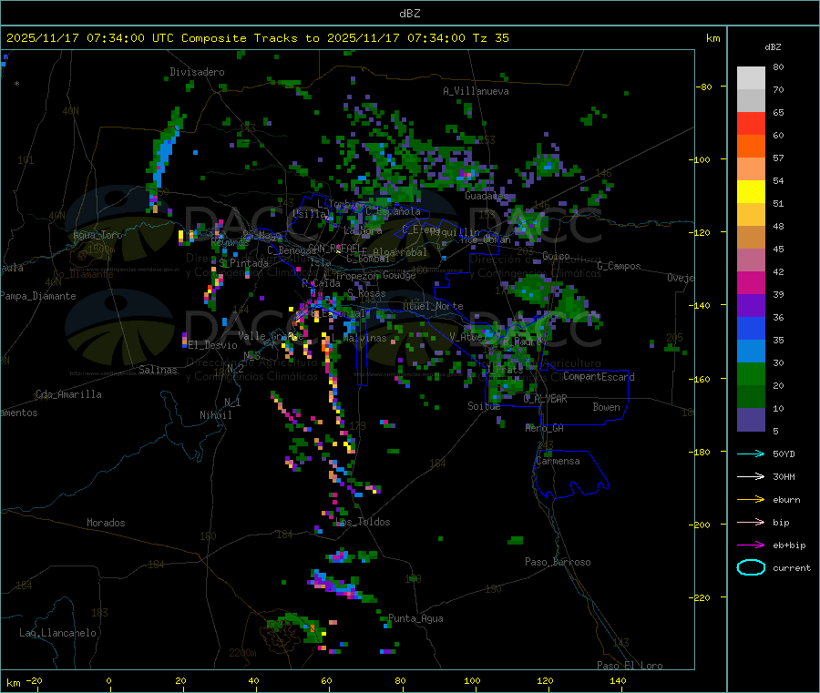The height and width of the screenshot is (693, 820).
Task: Click the Paso_El_Loro place label
Action: 630,666
